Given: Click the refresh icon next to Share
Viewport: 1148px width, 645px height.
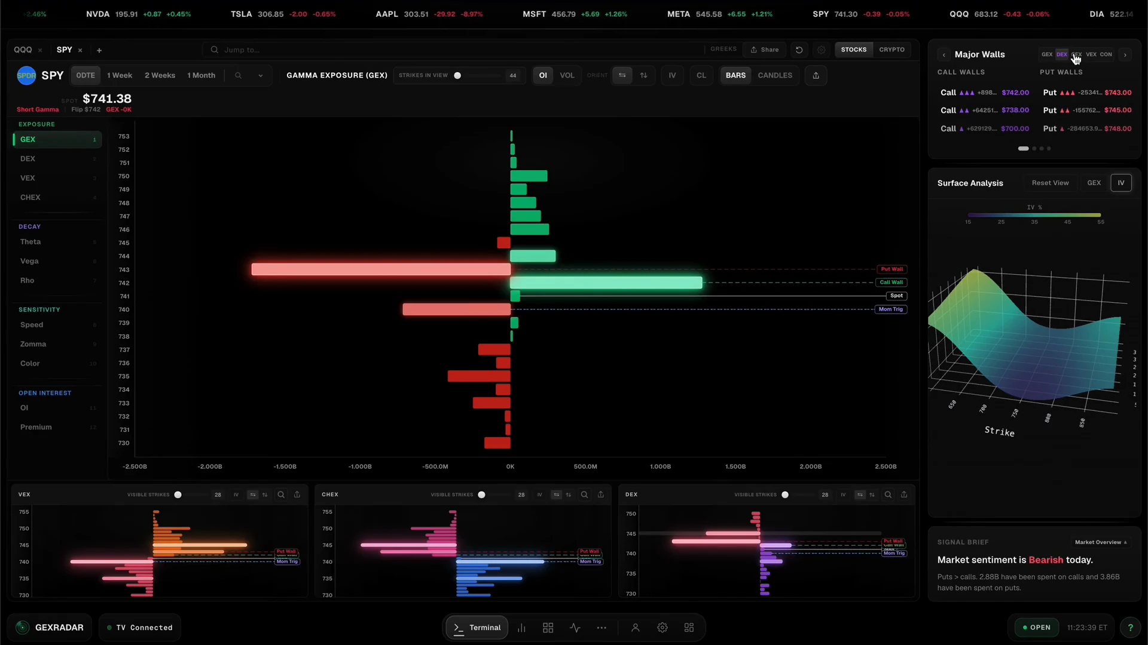Looking at the screenshot, I should (799, 50).
